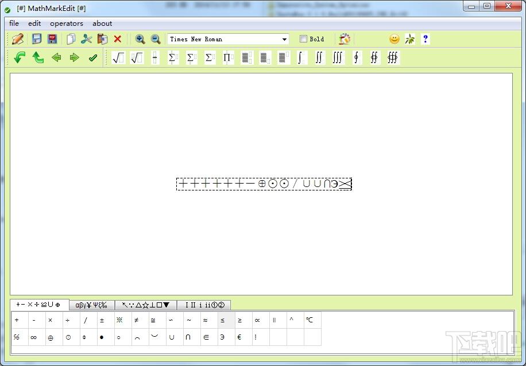Open the edit menu
526x366 pixels.
click(x=34, y=24)
